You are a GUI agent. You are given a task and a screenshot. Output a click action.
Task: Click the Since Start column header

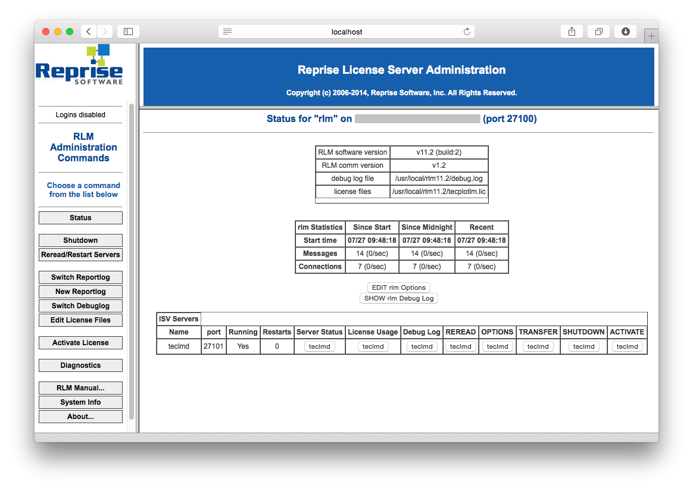click(x=372, y=227)
